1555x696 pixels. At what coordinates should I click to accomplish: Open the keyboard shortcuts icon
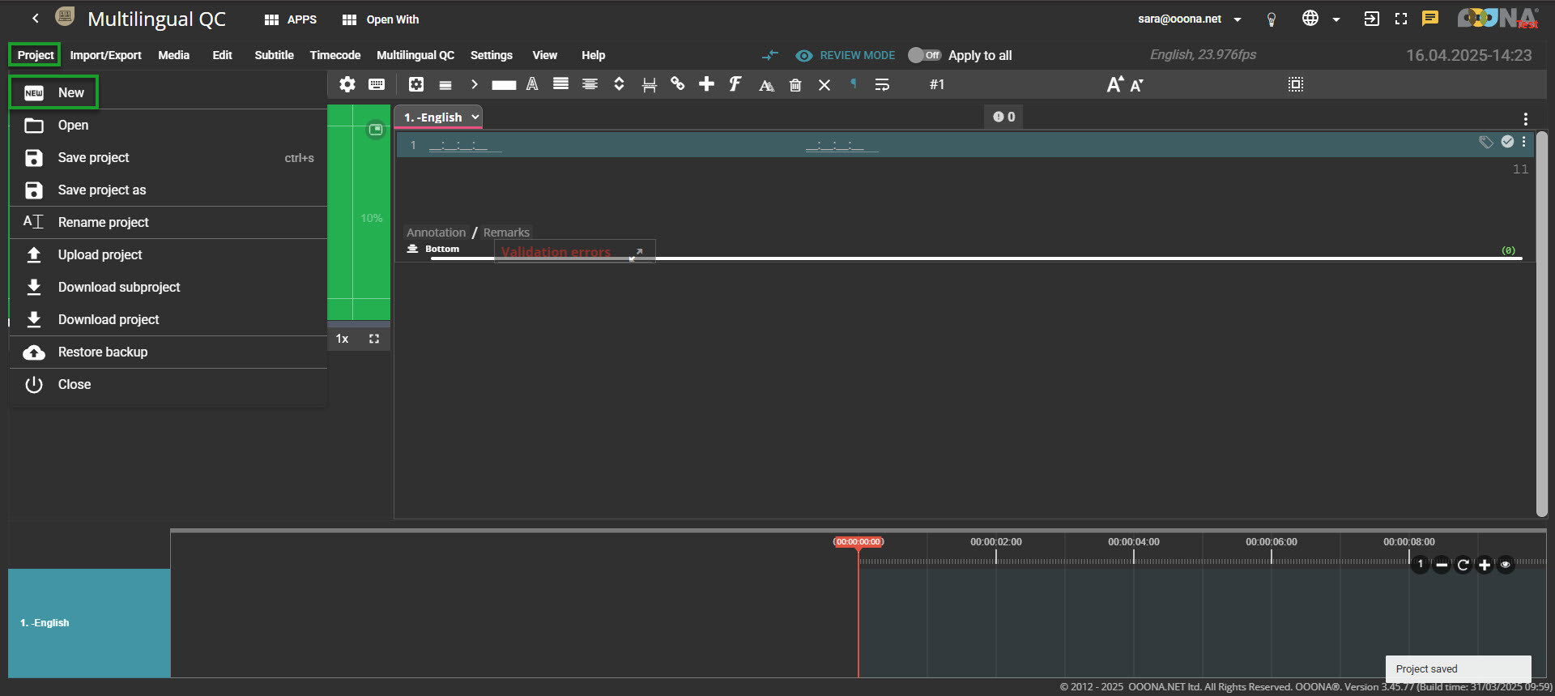click(x=377, y=84)
